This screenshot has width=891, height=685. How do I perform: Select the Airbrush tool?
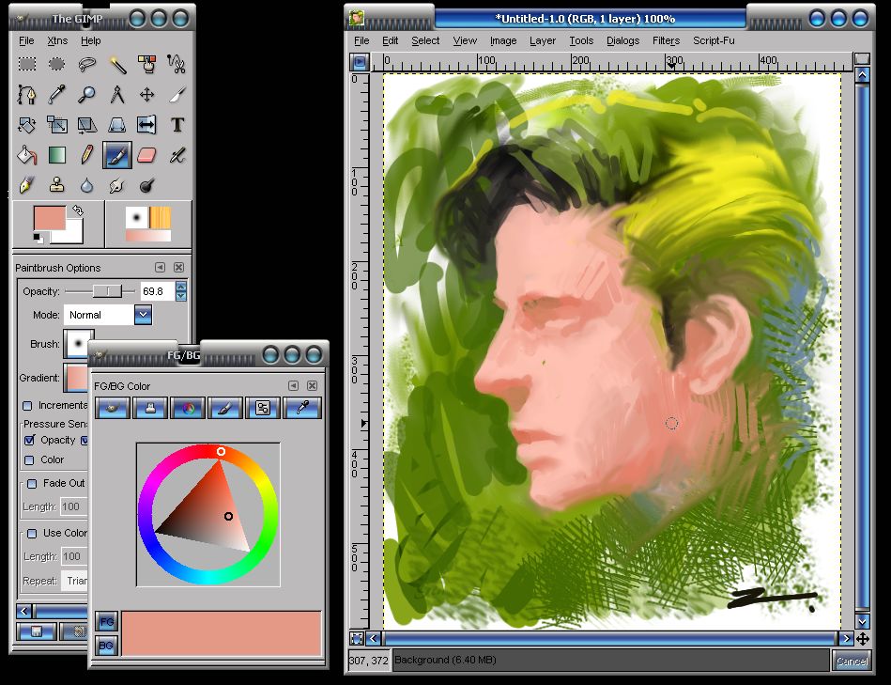coord(177,155)
